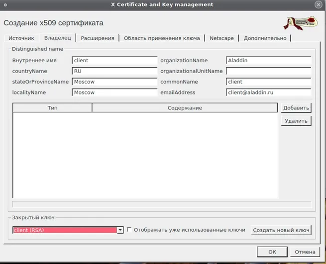Close the window via title bar X
The width and height of the screenshot is (326, 264).
point(319,4)
